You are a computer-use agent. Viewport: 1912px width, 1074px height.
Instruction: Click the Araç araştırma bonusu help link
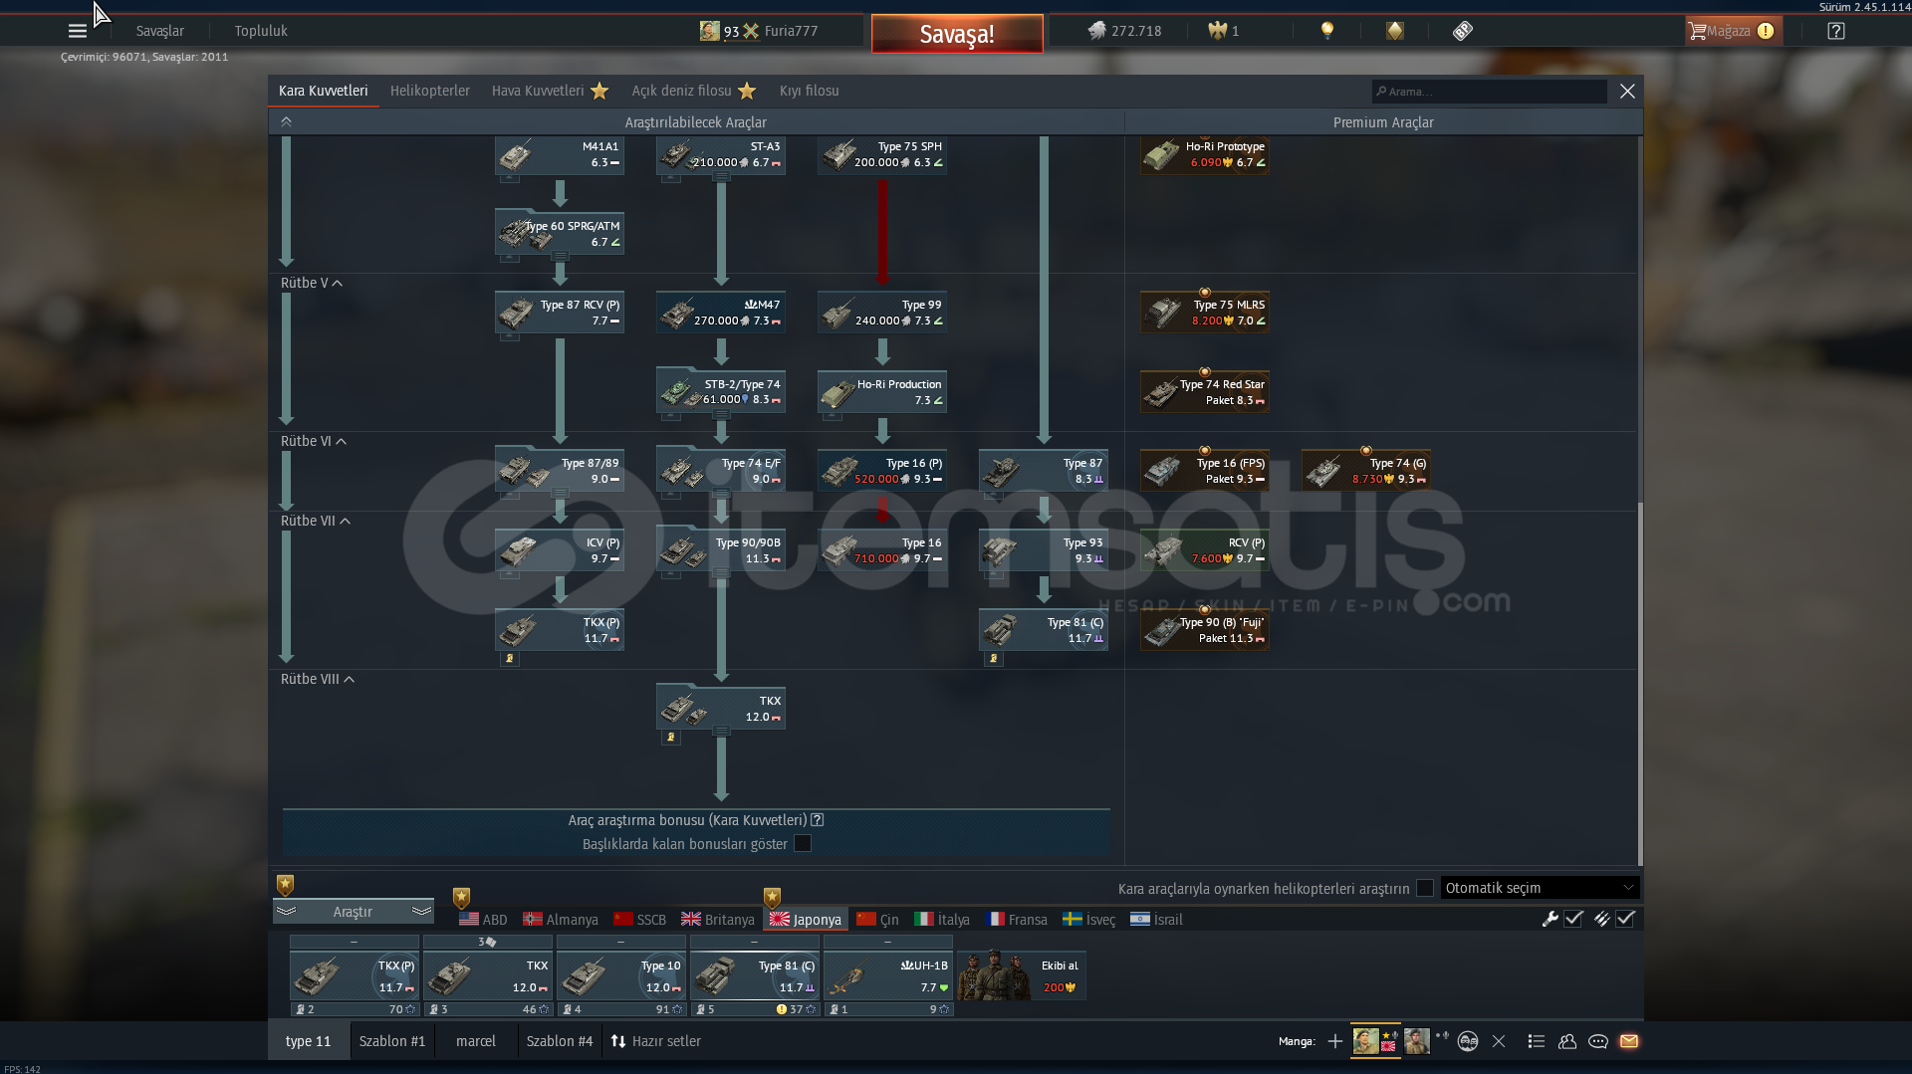point(817,820)
